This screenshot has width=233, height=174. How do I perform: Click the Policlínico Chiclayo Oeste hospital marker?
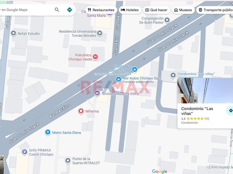[x=95, y=57]
